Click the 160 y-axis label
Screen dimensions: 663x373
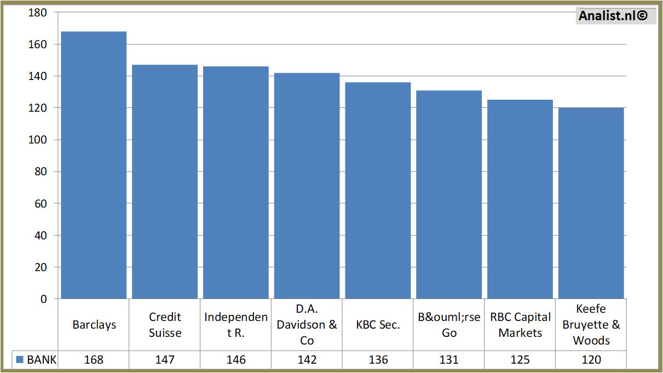(x=37, y=44)
